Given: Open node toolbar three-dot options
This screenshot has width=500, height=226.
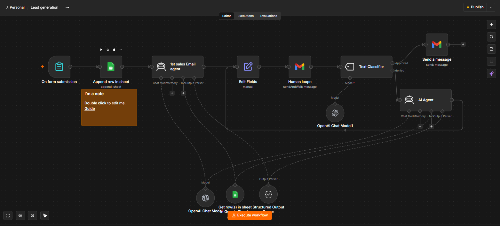Looking at the screenshot, I should point(121,49).
